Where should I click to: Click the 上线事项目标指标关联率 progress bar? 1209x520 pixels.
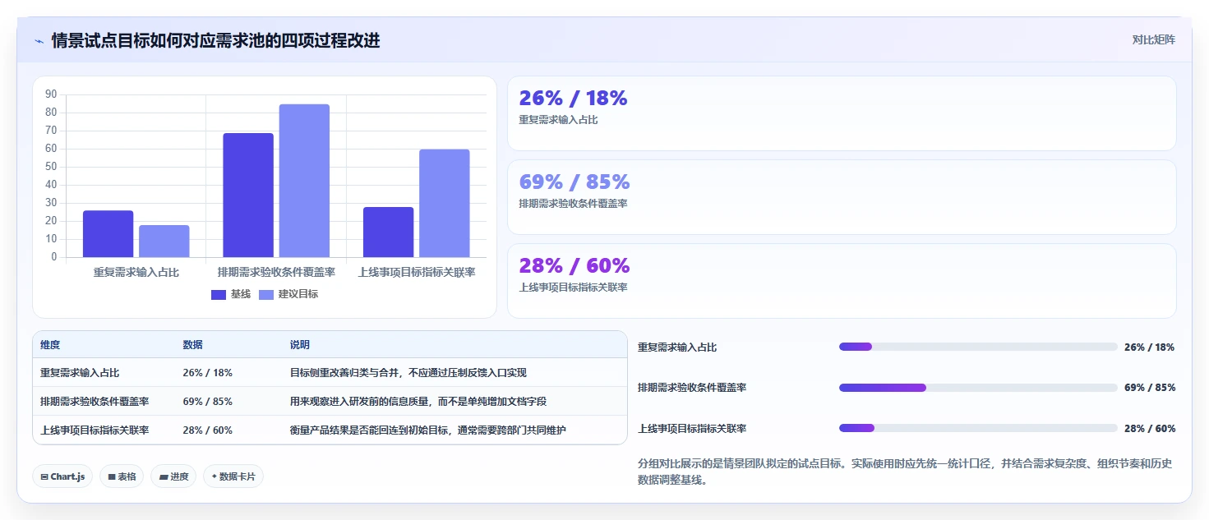click(978, 428)
